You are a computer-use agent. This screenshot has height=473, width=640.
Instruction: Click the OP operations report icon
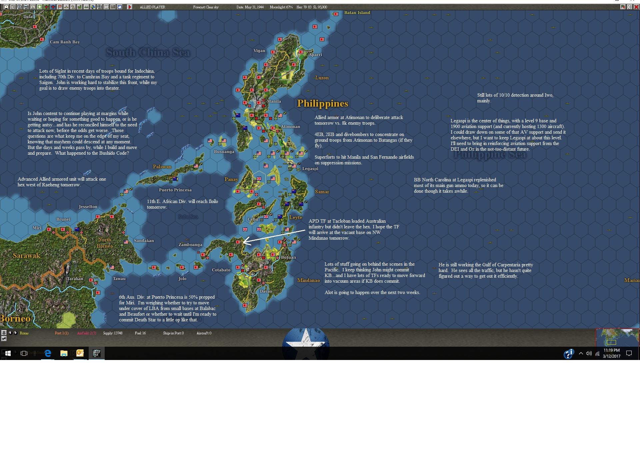pos(106,7)
